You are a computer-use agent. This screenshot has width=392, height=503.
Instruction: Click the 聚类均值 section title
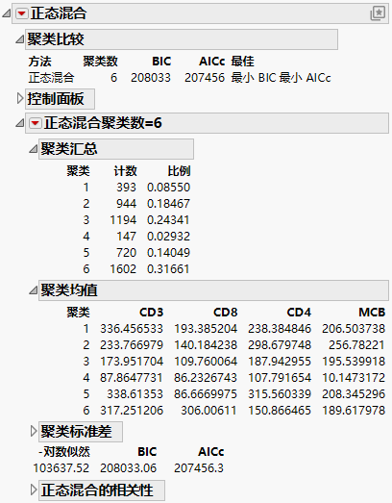point(69,290)
